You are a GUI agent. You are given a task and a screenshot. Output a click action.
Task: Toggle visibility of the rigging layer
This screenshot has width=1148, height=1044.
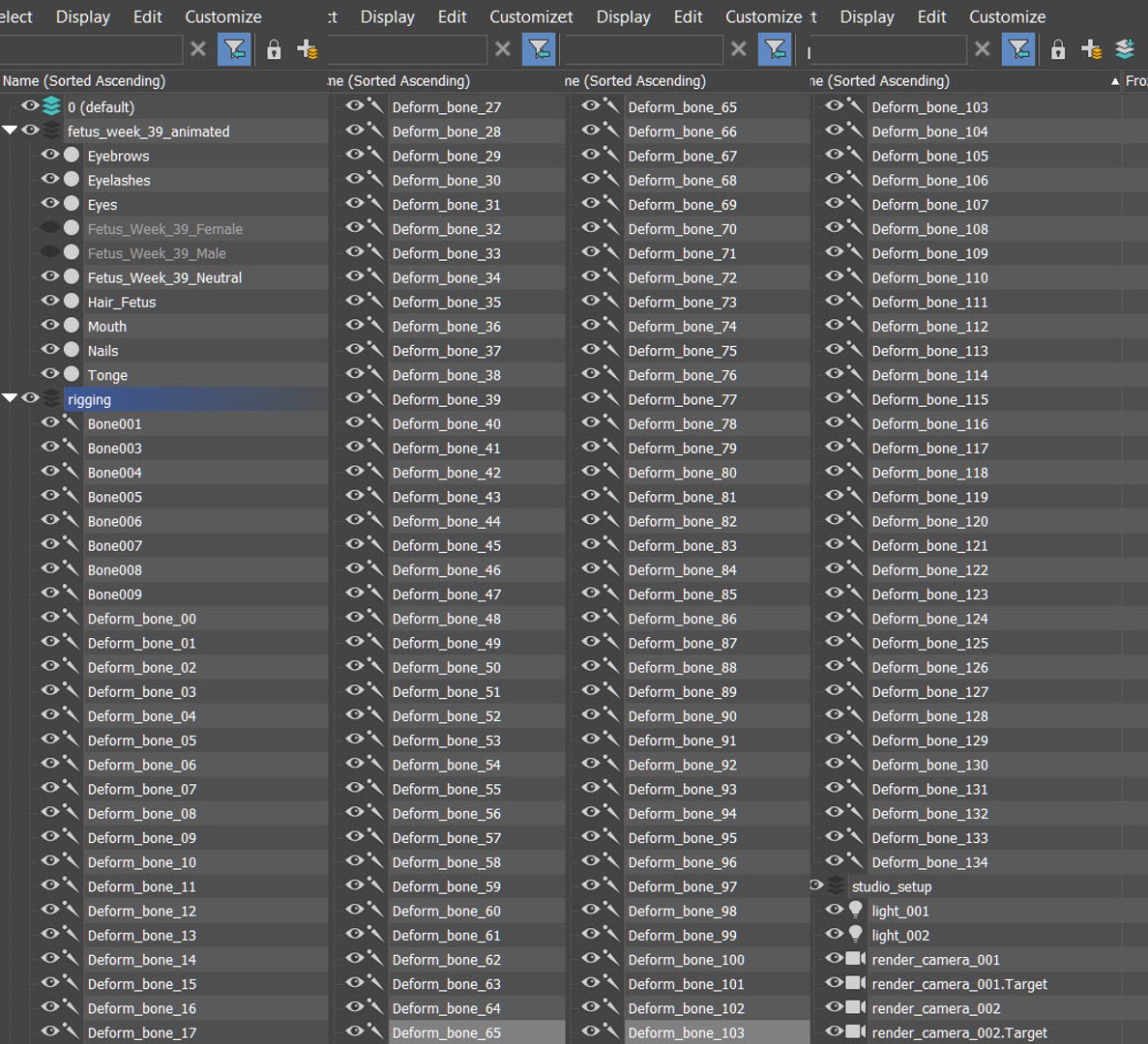(x=30, y=398)
